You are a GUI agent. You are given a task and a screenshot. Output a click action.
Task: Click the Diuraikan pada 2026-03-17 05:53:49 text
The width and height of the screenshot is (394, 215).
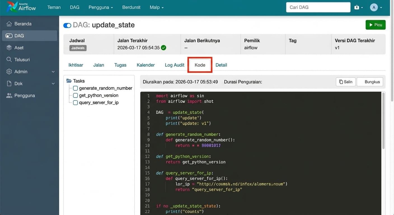click(x=180, y=82)
